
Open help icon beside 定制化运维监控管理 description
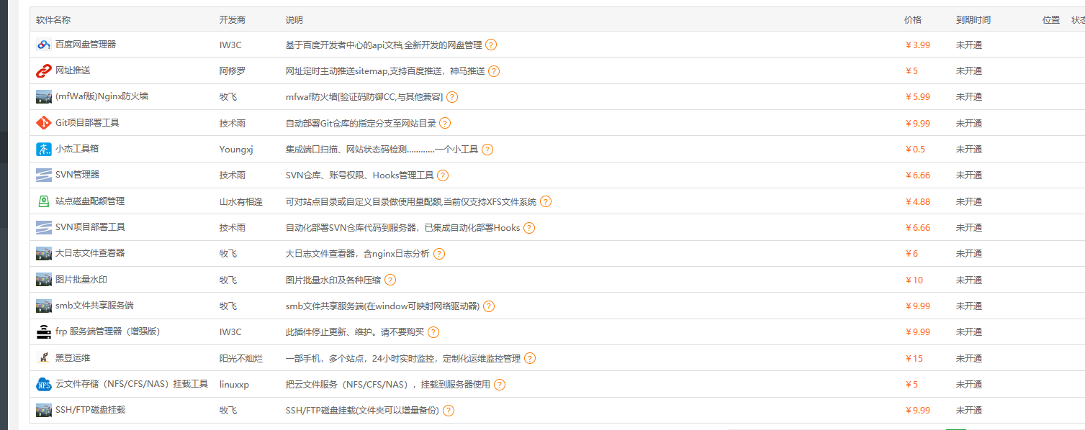pyautogui.click(x=530, y=358)
